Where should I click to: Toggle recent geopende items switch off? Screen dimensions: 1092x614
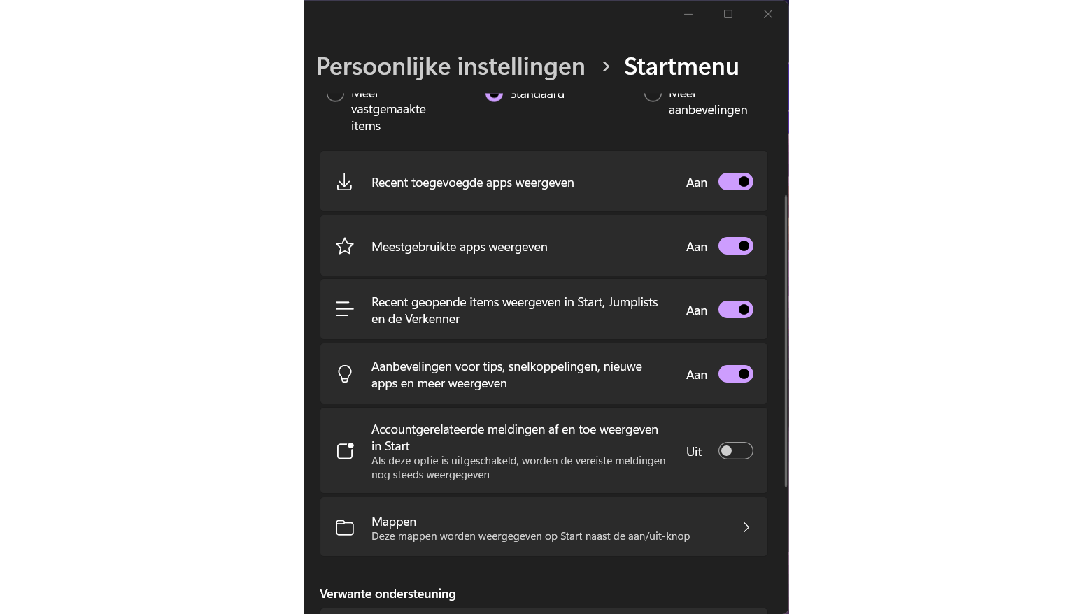735,310
